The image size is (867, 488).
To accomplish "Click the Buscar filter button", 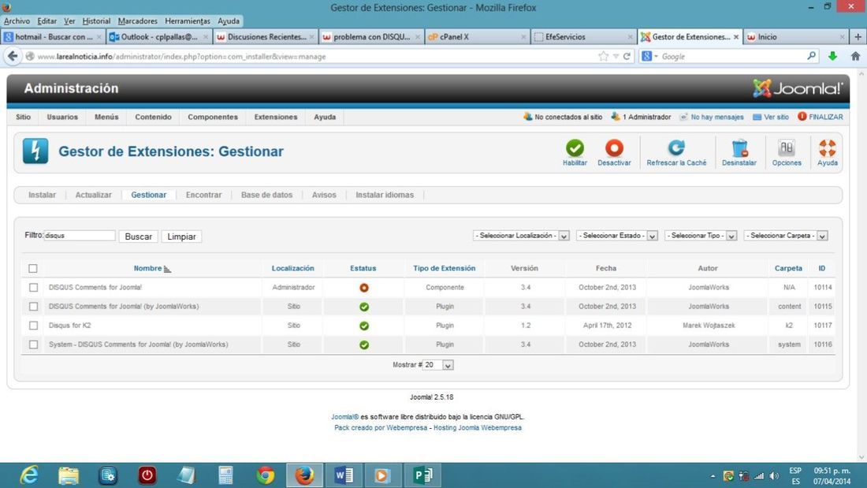I will (138, 237).
